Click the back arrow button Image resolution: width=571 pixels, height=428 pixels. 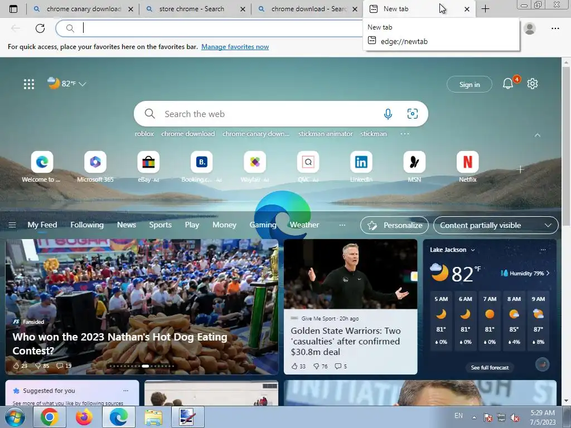tap(15, 28)
